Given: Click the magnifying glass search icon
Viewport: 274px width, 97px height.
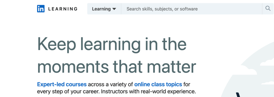Looking at the screenshot, I should 268,9.
